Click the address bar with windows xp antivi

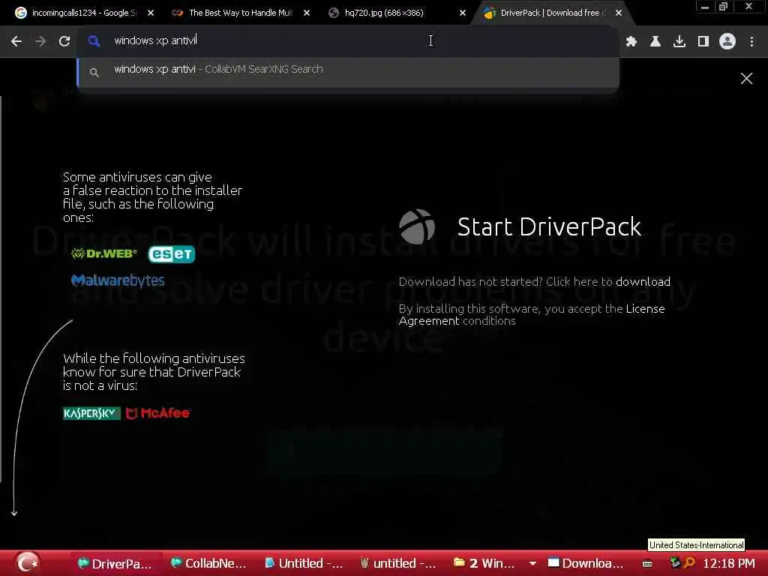point(348,40)
